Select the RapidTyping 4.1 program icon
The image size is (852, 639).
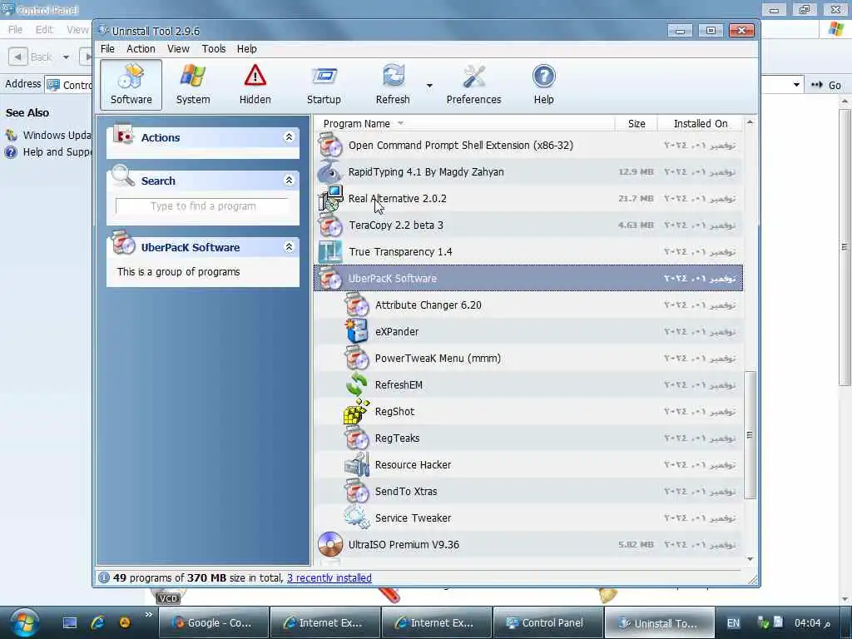point(329,171)
